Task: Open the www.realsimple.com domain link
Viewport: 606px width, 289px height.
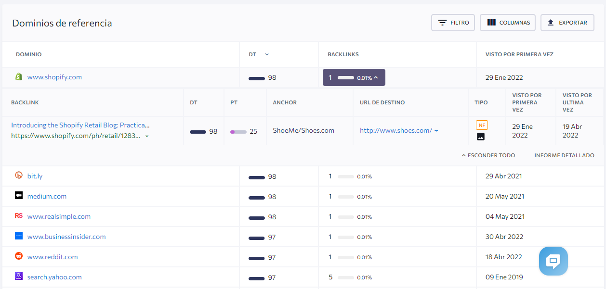Action: tap(59, 216)
